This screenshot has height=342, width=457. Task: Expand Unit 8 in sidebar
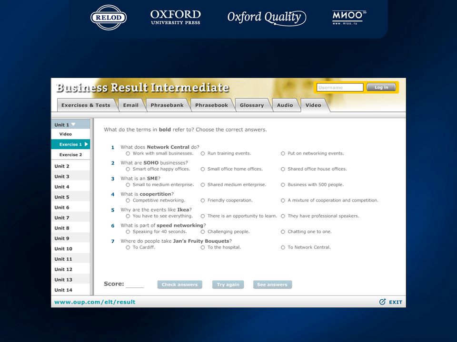coord(70,228)
